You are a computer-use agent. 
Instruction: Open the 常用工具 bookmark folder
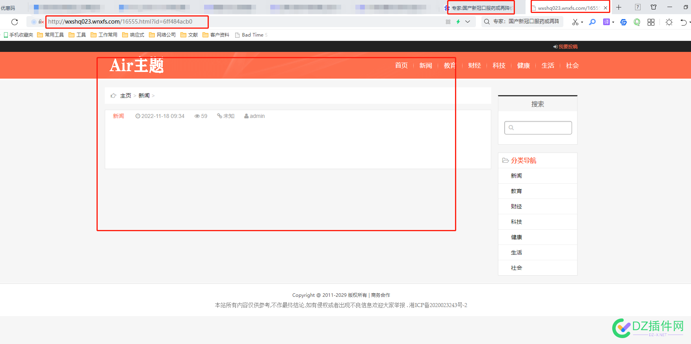[50, 35]
